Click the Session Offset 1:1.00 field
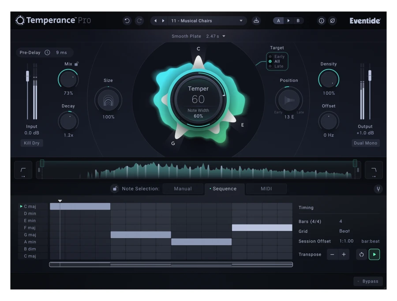Viewport: 397px width, 301px height. pyautogui.click(x=346, y=241)
